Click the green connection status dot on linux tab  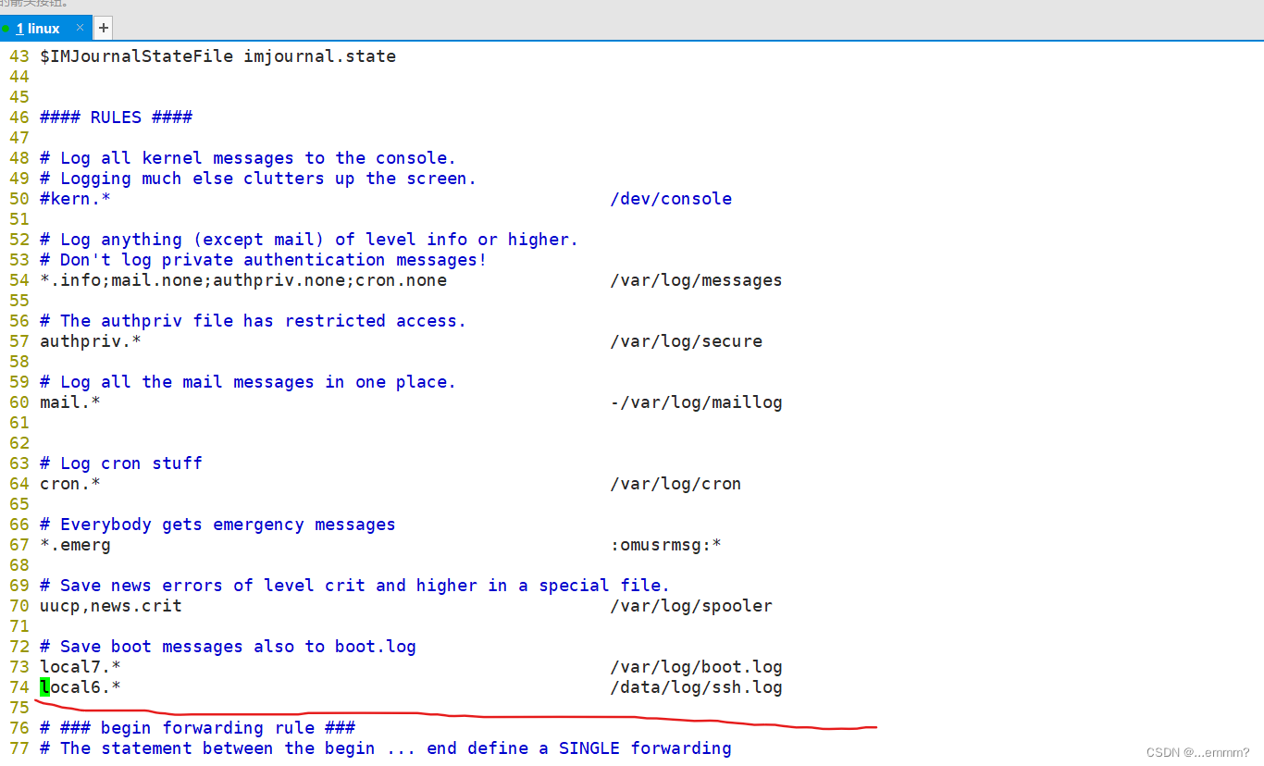6,29
